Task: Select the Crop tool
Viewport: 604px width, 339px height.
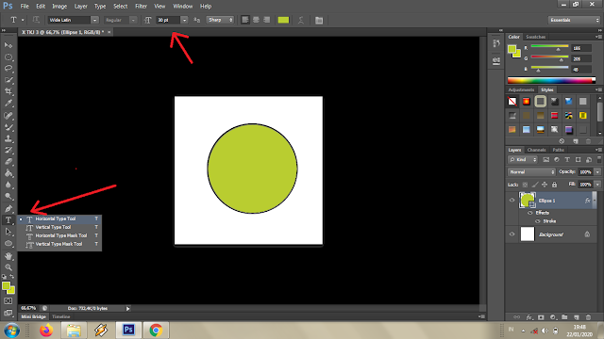Action: [8, 91]
